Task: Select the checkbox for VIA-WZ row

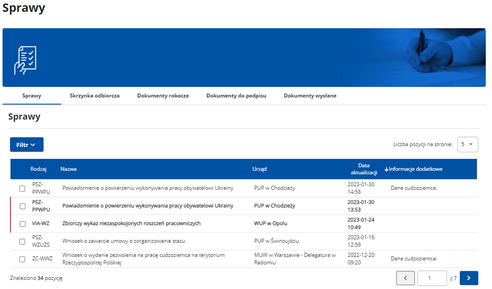Action: [22, 224]
